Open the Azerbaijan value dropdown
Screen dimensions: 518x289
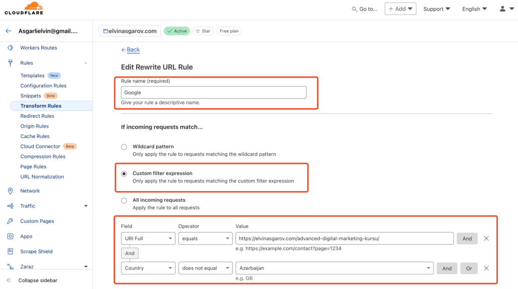[x=334, y=268]
